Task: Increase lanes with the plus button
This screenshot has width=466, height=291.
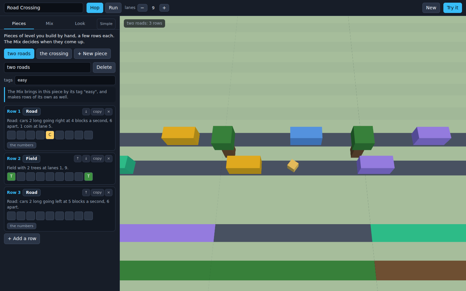Action: pos(164,8)
